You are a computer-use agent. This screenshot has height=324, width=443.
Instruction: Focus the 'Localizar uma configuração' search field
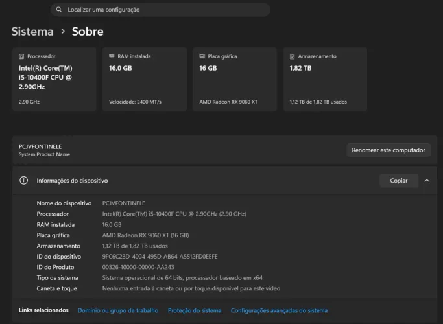(160, 10)
